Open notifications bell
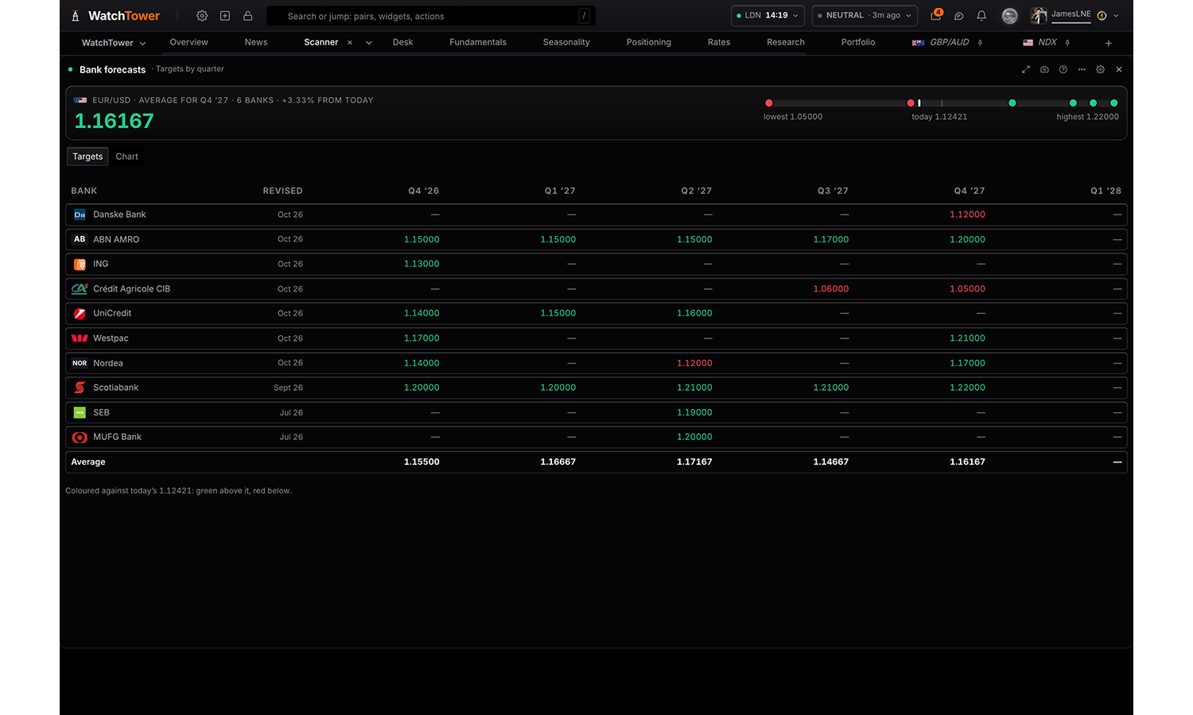The height and width of the screenshot is (715, 1193). pos(981,16)
